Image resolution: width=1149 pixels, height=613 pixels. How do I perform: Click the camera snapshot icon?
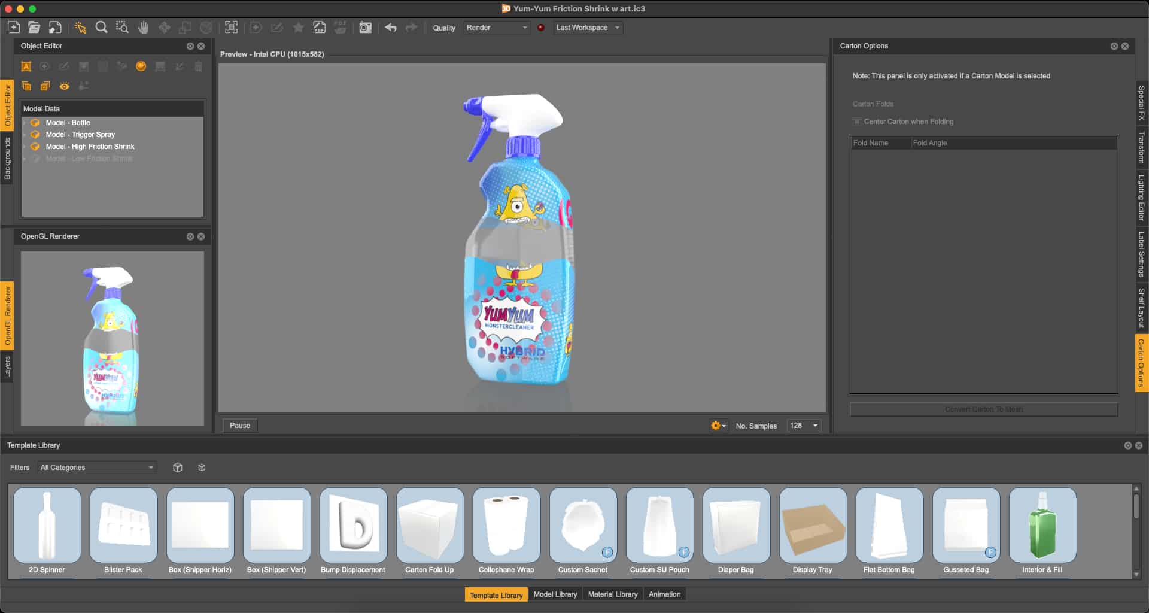(x=365, y=28)
